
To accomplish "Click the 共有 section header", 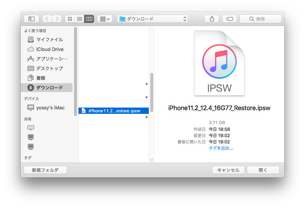I will [28, 119].
